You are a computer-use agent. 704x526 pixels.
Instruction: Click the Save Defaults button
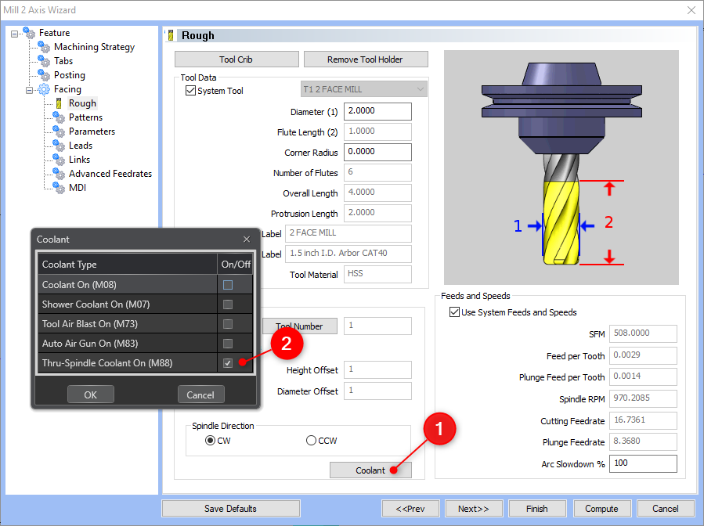tap(231, 509)
